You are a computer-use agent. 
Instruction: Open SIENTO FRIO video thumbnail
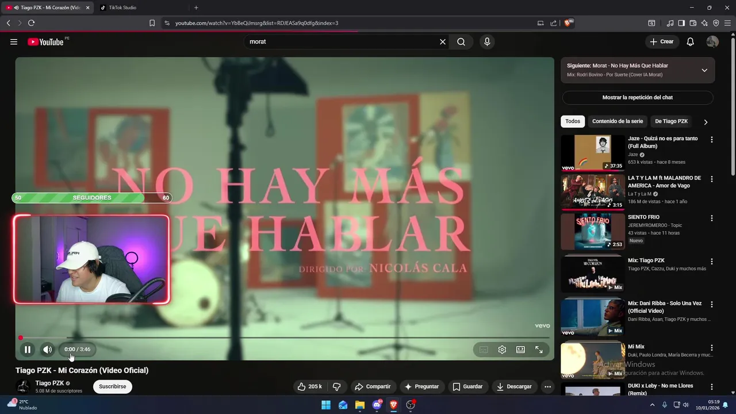tap(593, 231)
